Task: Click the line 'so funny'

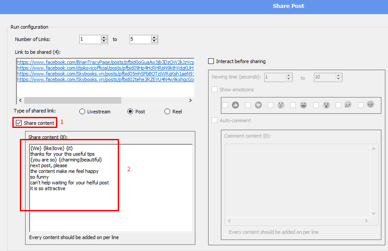Action: 40,177
